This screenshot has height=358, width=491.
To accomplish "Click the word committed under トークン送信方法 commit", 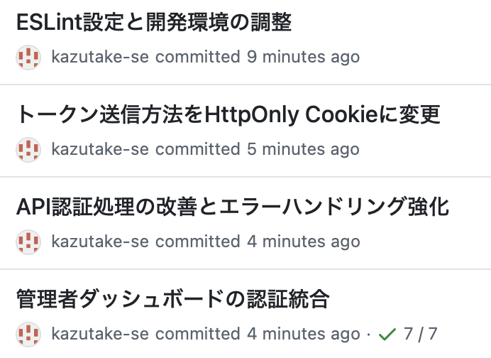I will tap(198, 149).
